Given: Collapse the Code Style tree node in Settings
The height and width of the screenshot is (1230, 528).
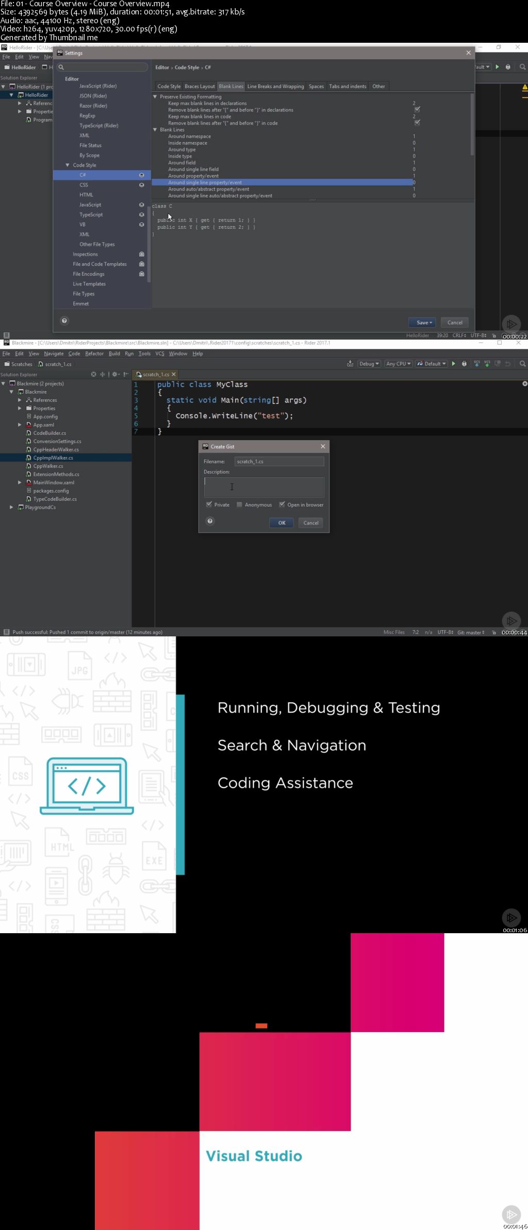Looking at the screenshot, I should point(68,165).
